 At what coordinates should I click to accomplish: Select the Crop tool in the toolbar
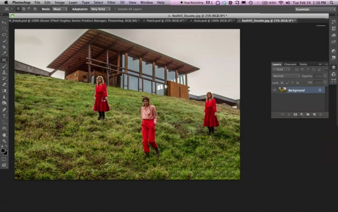point(4,47)
